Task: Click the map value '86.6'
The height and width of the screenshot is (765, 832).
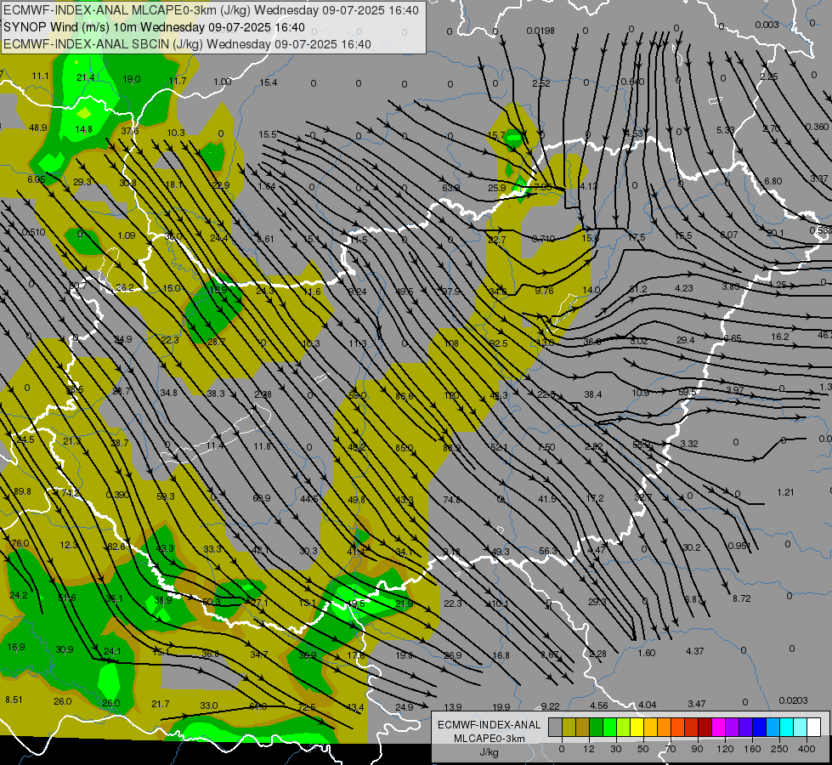Action: point(404,396)
